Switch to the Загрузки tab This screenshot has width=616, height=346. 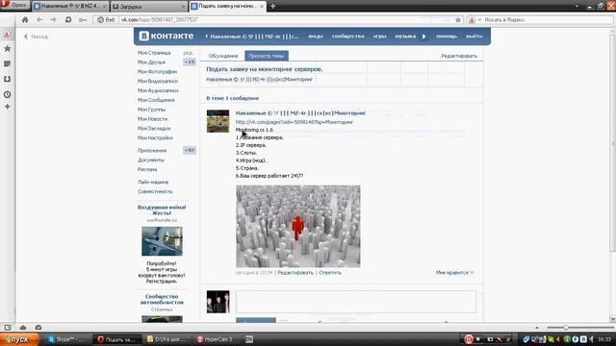click(148, 7)
